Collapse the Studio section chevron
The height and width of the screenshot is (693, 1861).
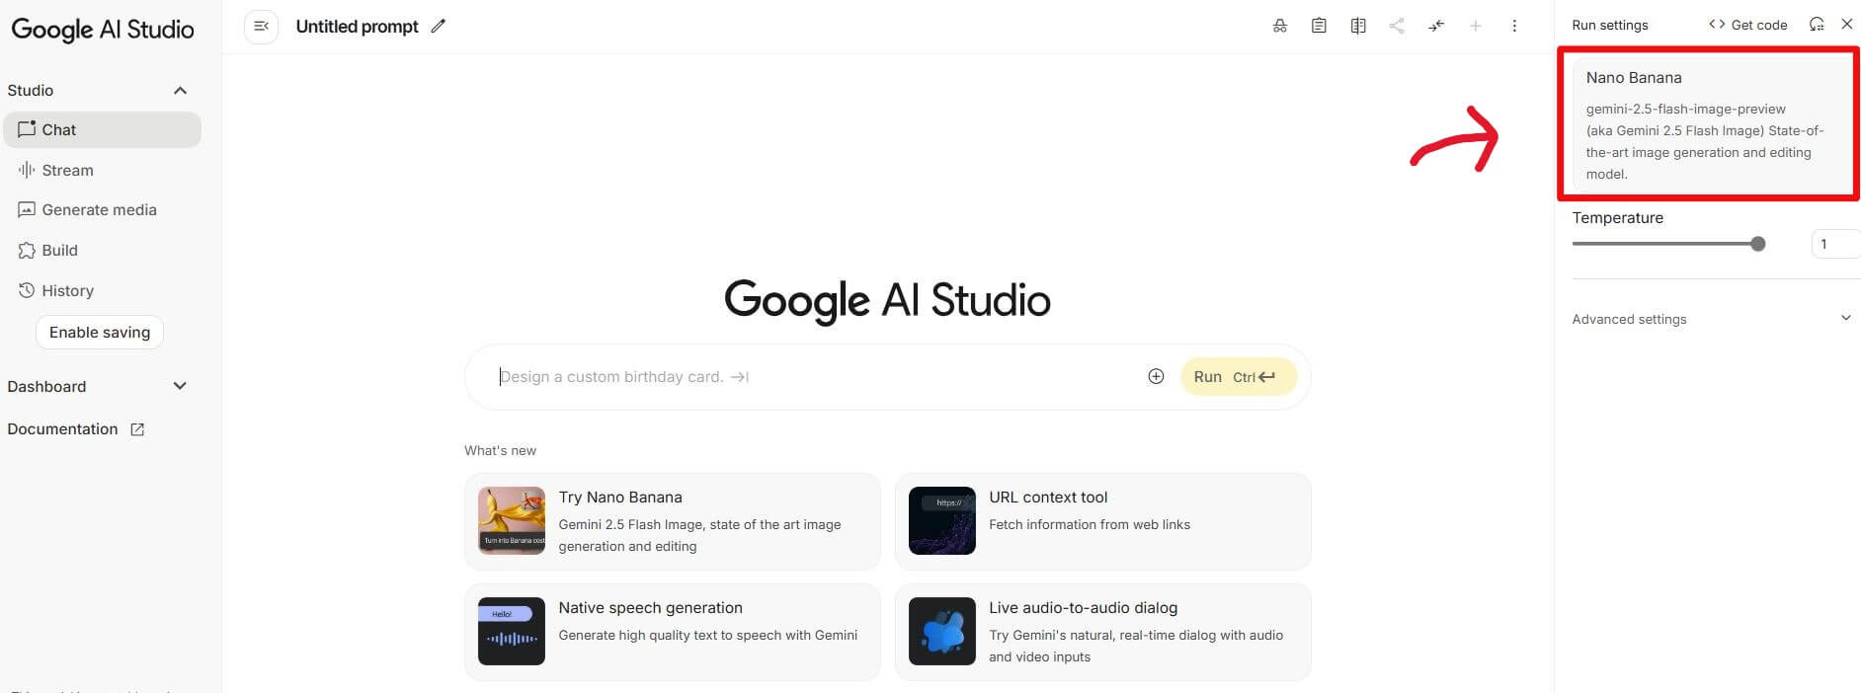(x=180, y=91)
